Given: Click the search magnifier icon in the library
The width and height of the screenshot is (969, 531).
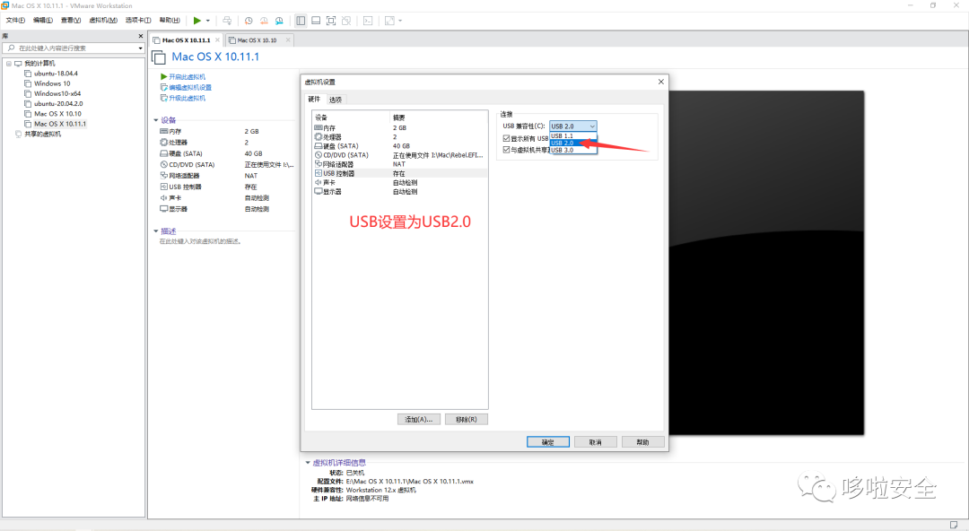Looking at the screenshot, I should 11,48.
